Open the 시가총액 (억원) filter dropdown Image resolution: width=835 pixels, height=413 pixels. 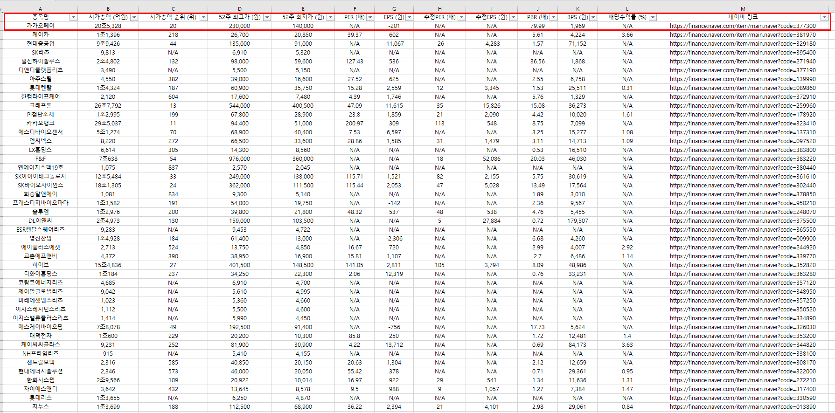click(134, 17)
